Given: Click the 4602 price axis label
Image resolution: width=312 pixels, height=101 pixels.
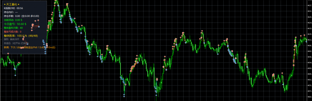Looking at the screenshot, I should pyautogui.click(x=310, y=51).
